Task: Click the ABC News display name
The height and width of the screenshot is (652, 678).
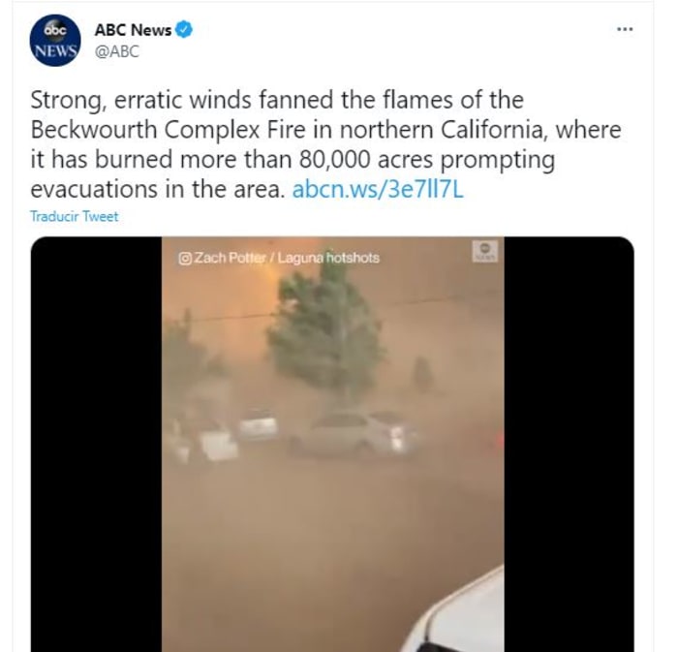Action: [x=133, y=30]
